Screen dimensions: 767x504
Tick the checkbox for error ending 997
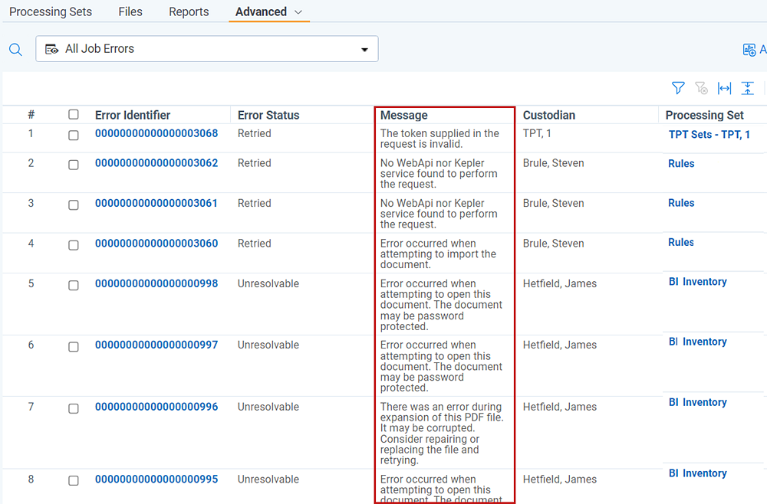74,347
